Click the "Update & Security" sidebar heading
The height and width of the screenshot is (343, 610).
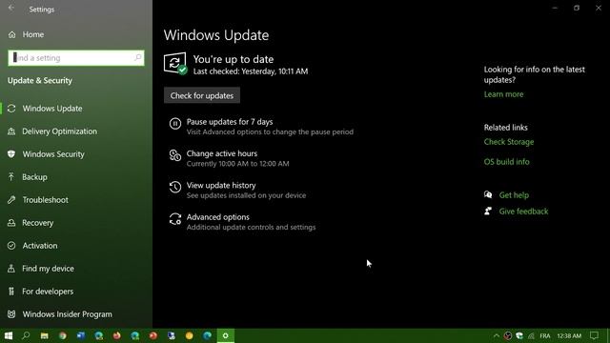coord(40,80)
